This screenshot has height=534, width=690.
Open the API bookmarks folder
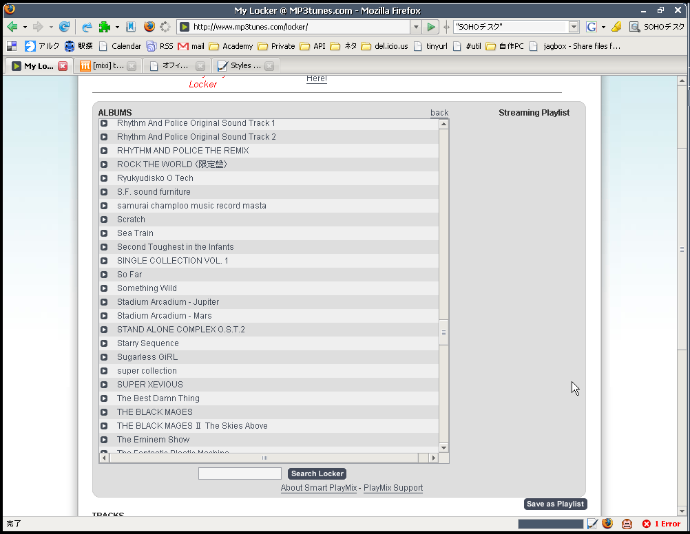pos(313,46)
